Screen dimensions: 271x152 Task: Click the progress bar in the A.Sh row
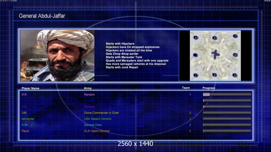point(227,125)
